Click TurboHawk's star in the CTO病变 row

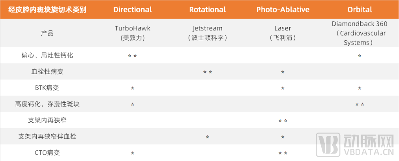coord(133,153)
